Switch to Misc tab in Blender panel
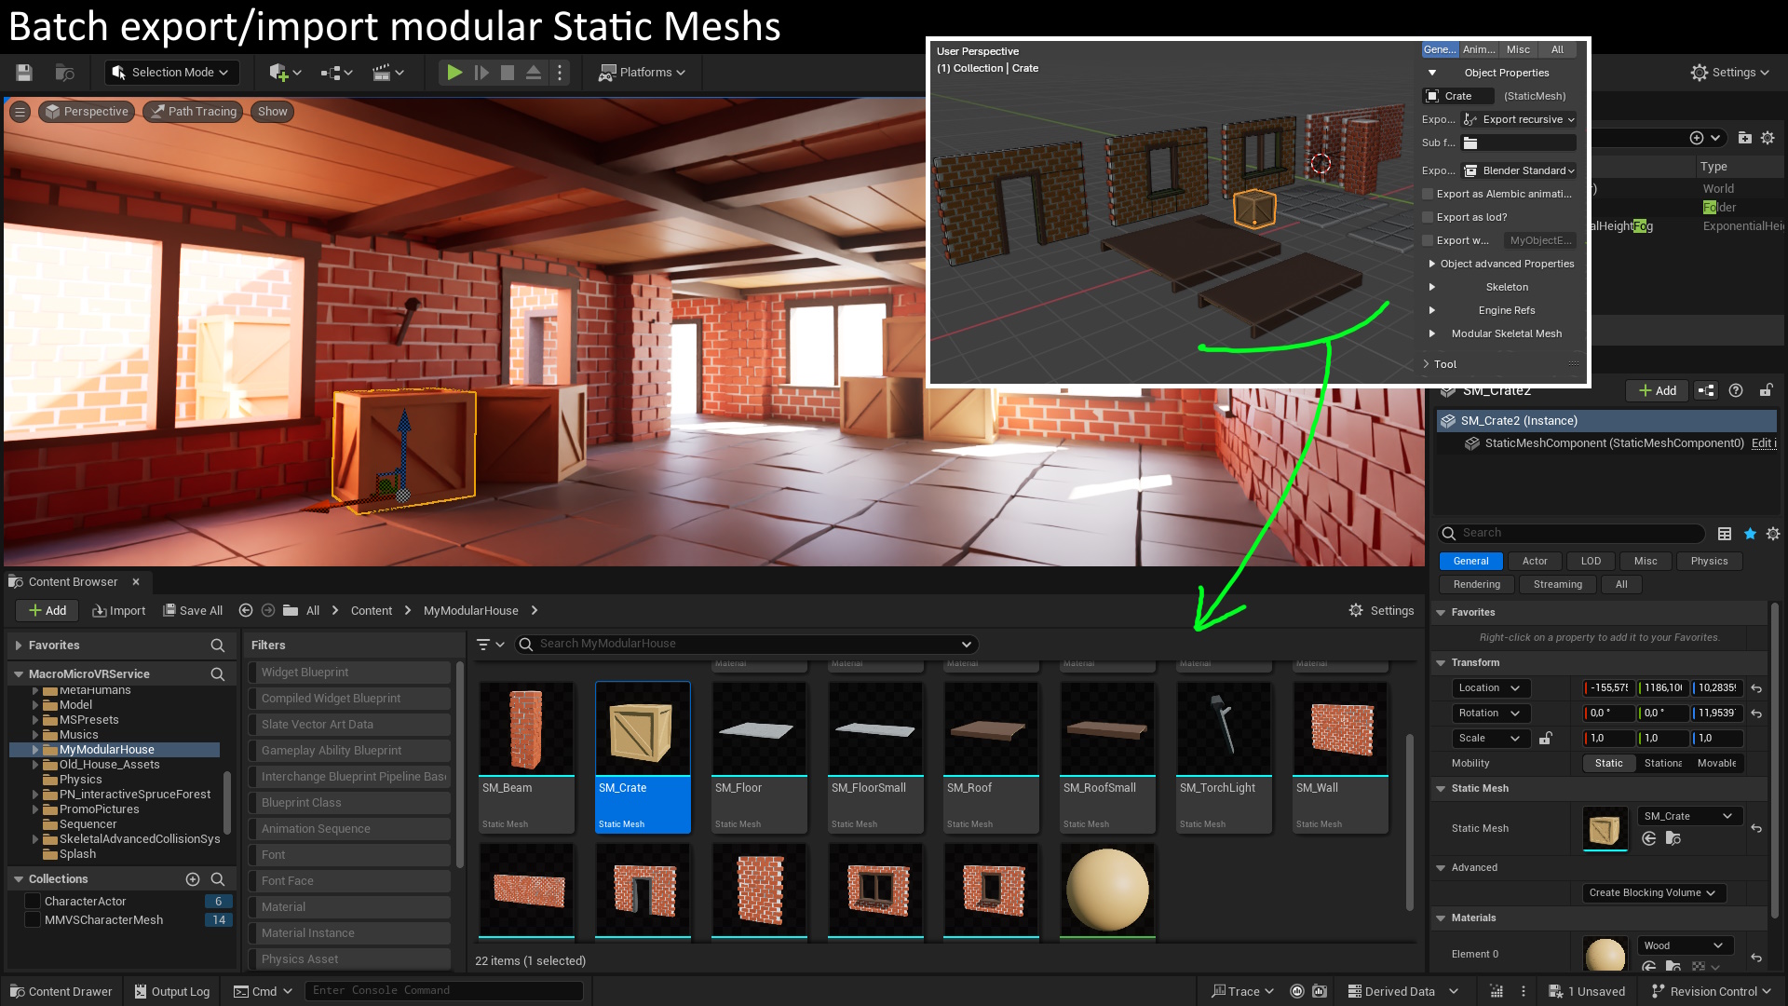The height and width of the screenshot is (1006, 1788). point(1518,50)
